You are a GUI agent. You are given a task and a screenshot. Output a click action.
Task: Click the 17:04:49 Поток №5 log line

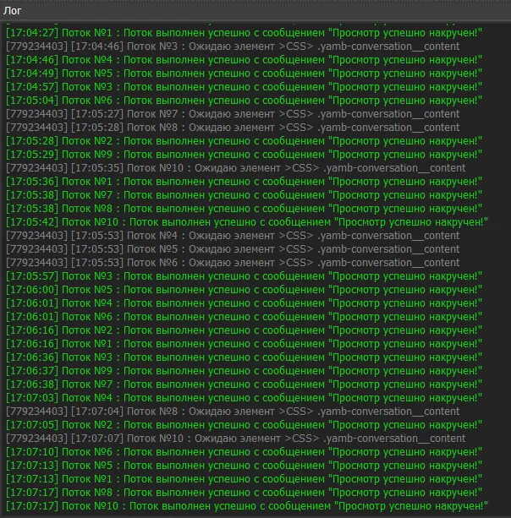pos(244,74)
